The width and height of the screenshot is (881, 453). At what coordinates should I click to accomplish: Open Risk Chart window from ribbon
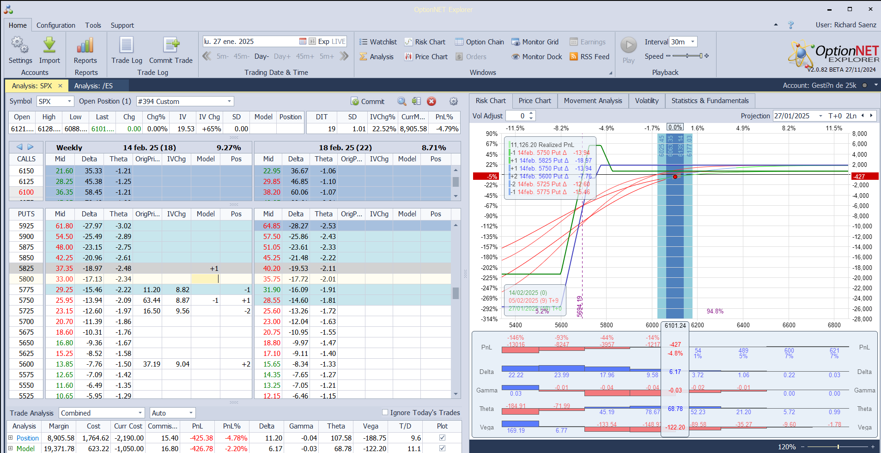point(425,42)
